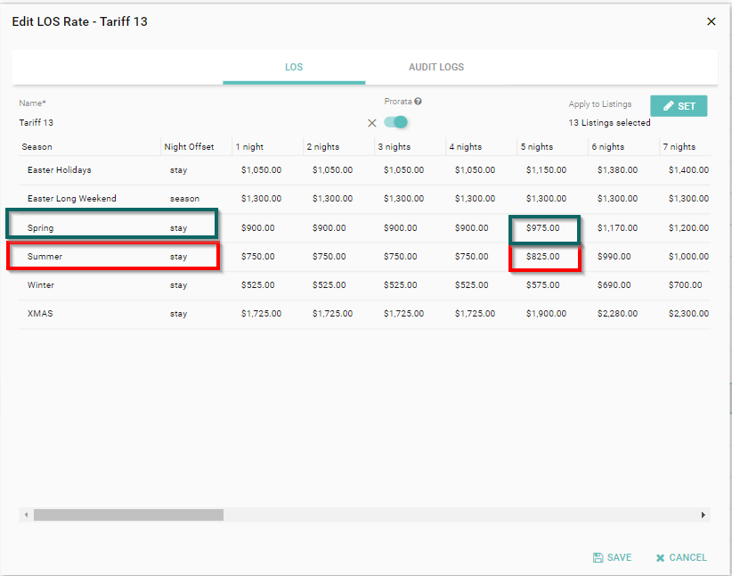This screenshot has width=732, height=576.
Task: Select the LOS tab
Action: [x=294, y=68]
